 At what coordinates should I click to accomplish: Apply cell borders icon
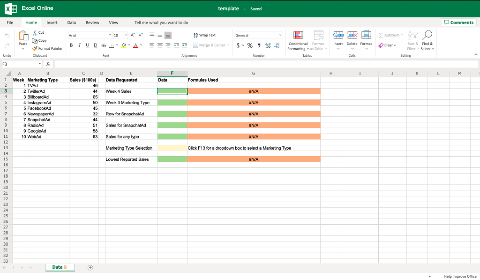pos(112,45)
